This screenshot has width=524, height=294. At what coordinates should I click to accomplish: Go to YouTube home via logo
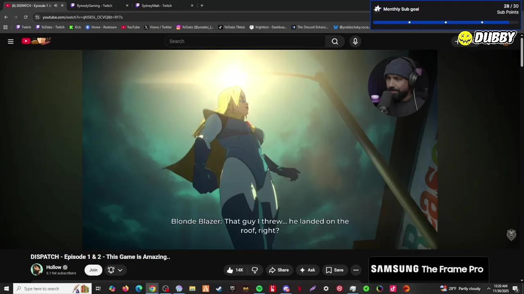(x=36, y=41)
